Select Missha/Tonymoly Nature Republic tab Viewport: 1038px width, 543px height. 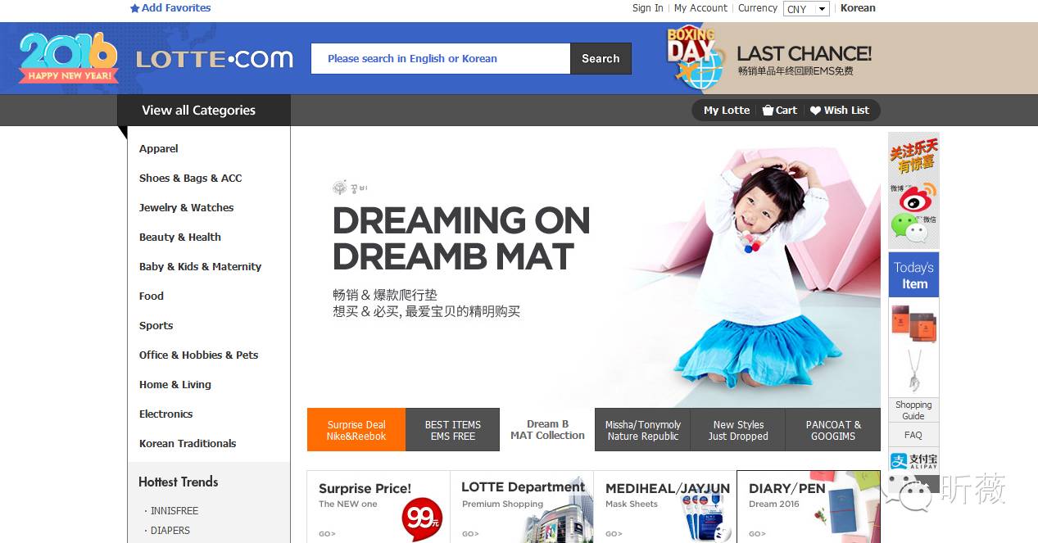pyautogui.click(x=643, y=430)
